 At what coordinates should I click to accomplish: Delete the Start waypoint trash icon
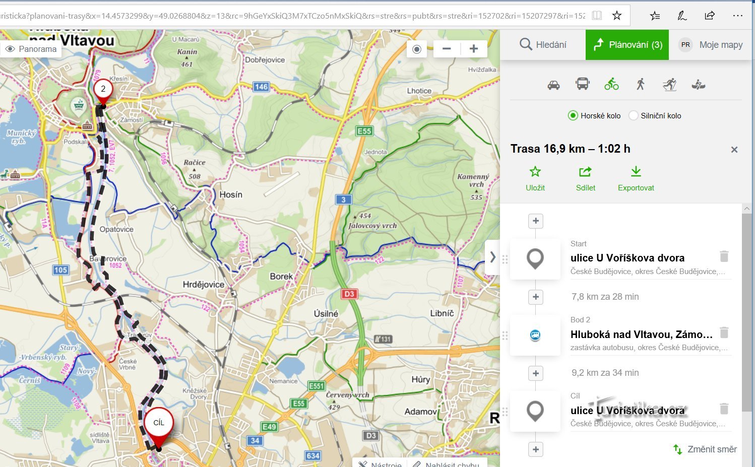coord(724,256)
